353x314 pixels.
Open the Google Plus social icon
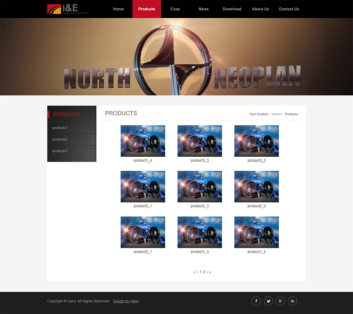coord(280,301)
